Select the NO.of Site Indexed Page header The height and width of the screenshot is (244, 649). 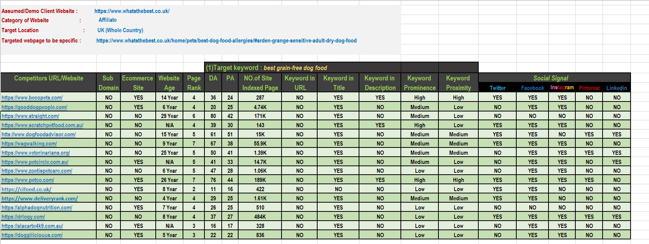[x=260, y=83]
